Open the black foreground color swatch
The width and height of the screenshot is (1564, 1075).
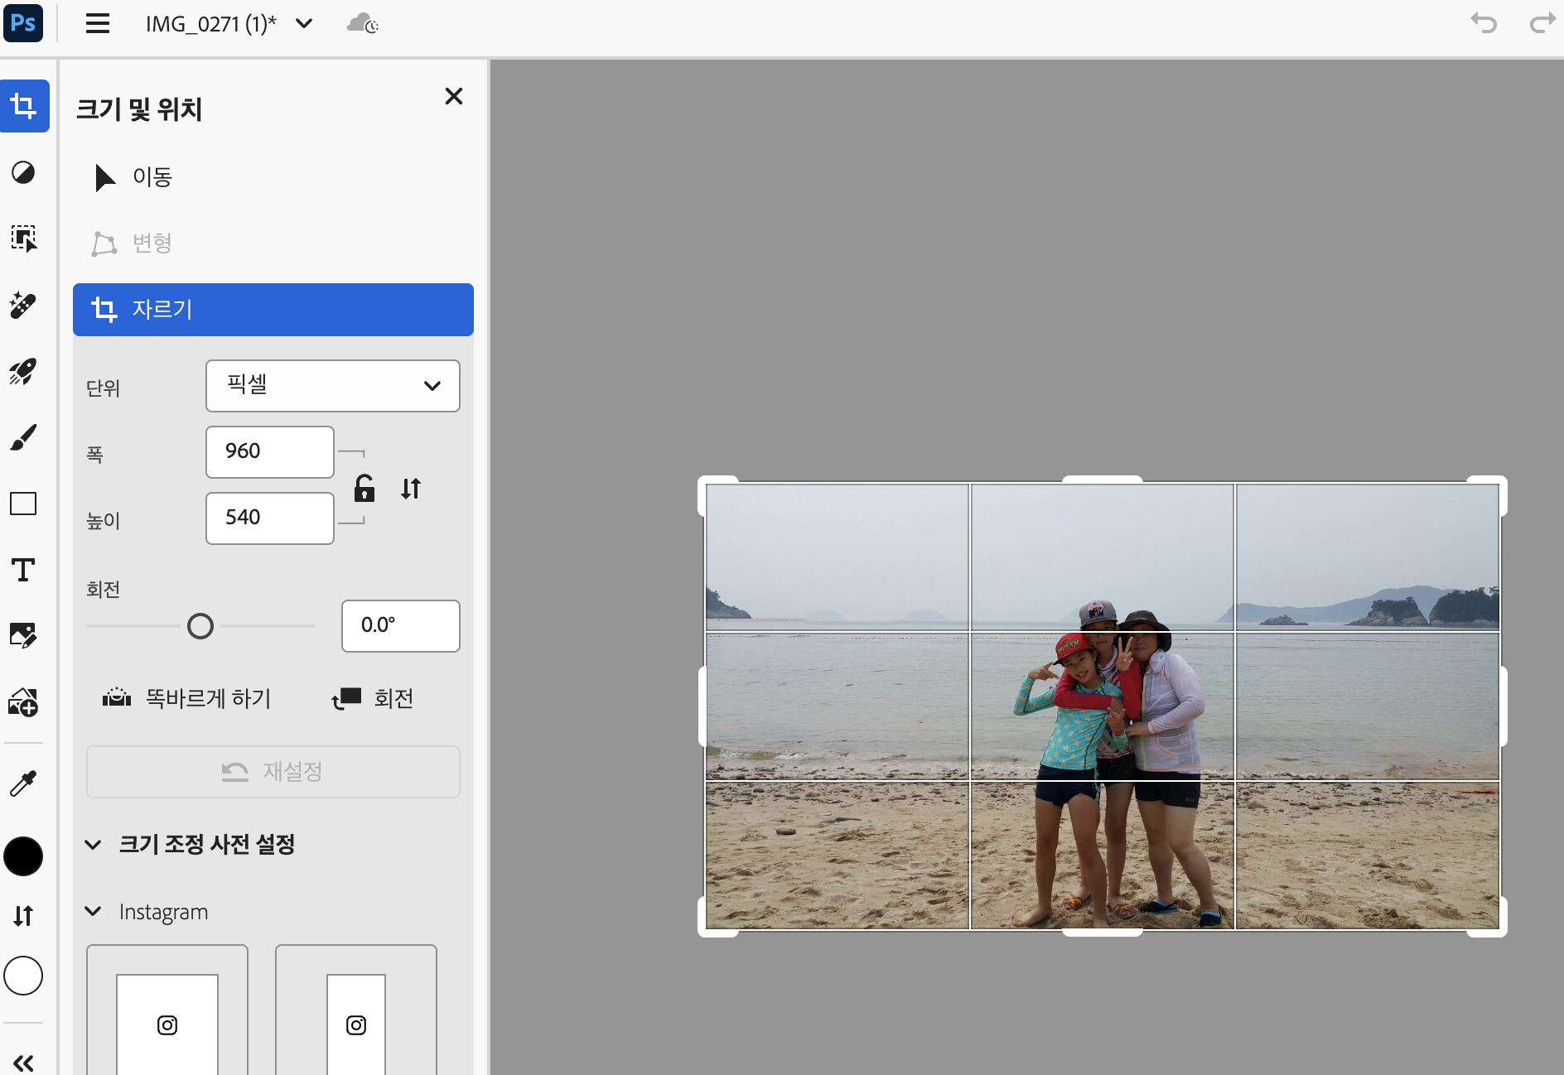pyautogui.click(x=23, y=856)
